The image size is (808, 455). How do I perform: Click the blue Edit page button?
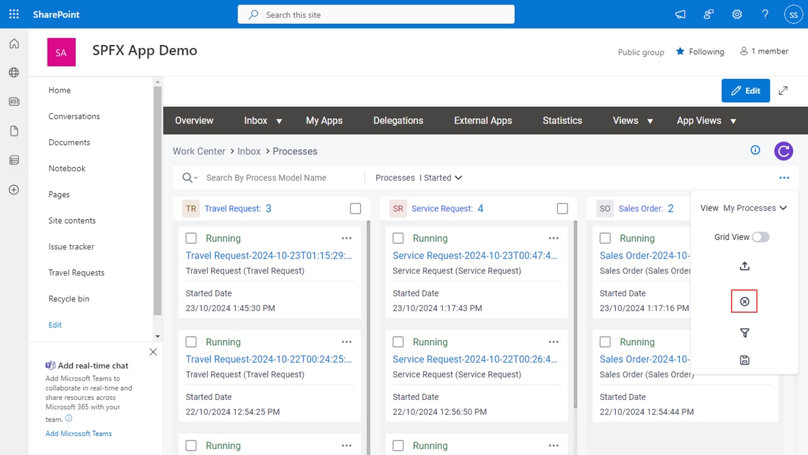click(746, 90)
